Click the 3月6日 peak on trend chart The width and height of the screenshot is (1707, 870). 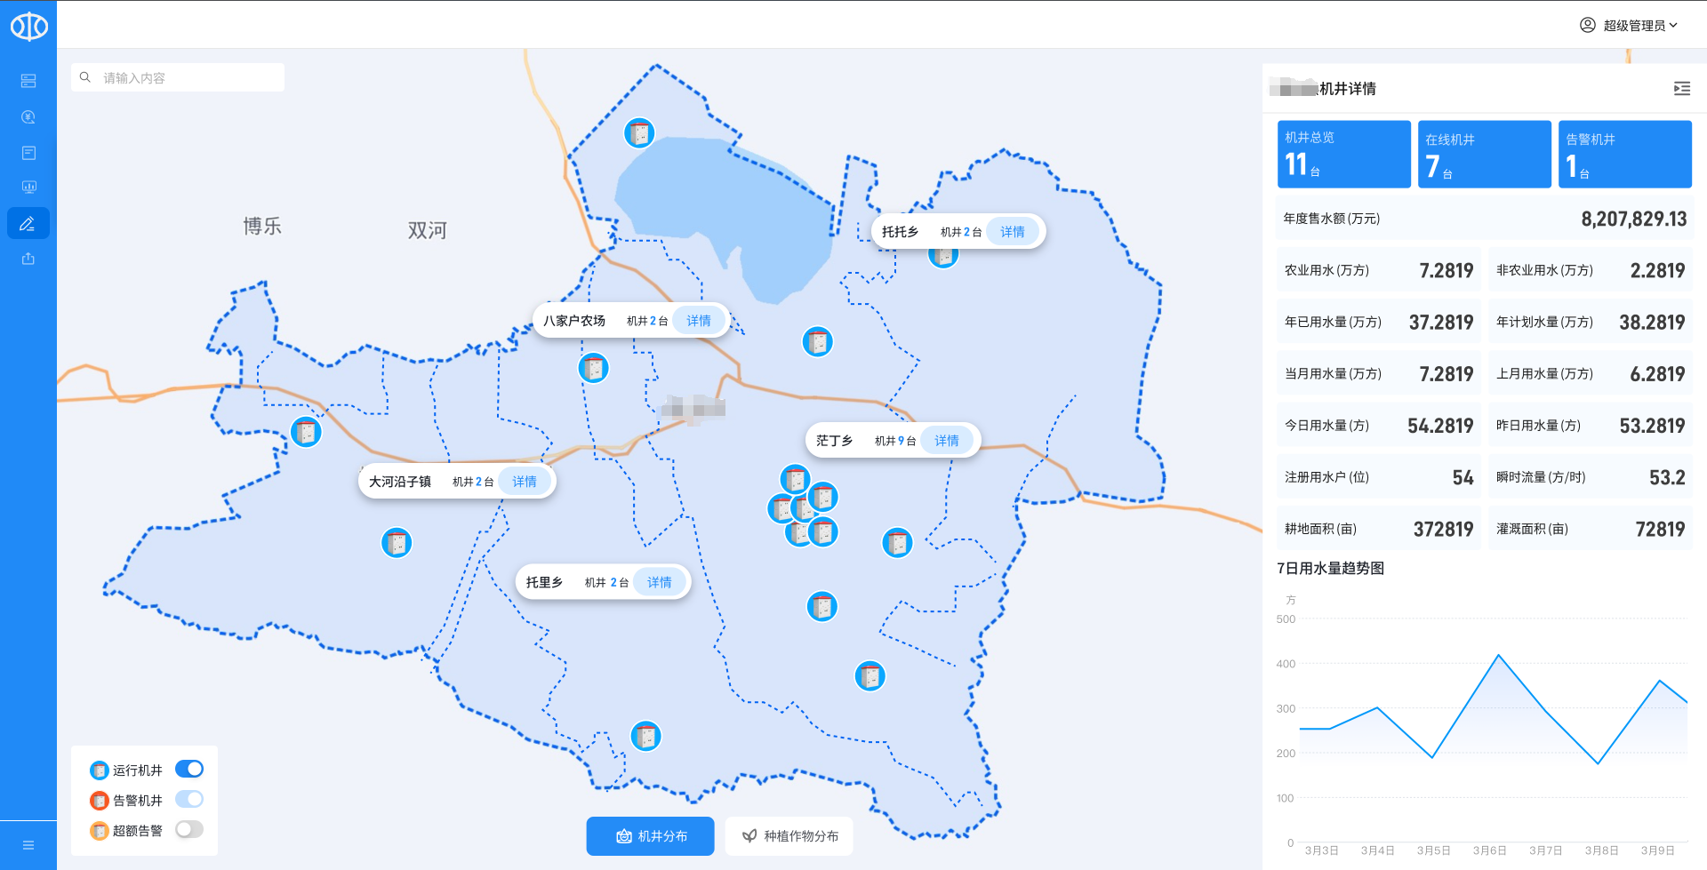click(x=1498, y=656)
